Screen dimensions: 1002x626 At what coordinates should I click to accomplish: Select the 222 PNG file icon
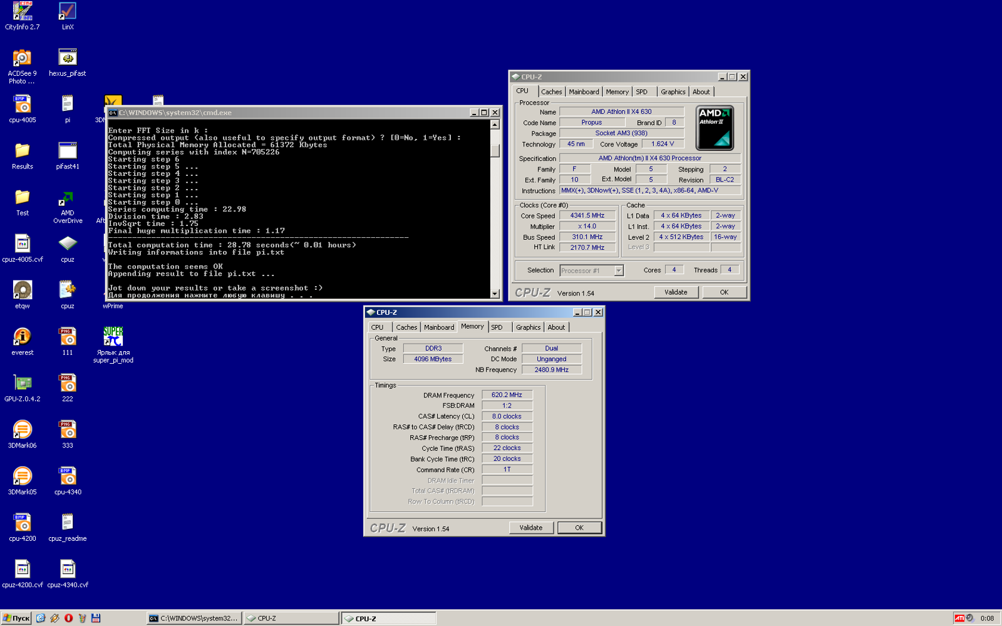point(68,387)
